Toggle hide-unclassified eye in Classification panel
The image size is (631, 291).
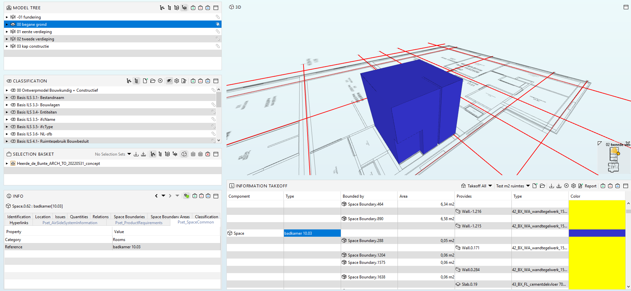pos(169,81)
